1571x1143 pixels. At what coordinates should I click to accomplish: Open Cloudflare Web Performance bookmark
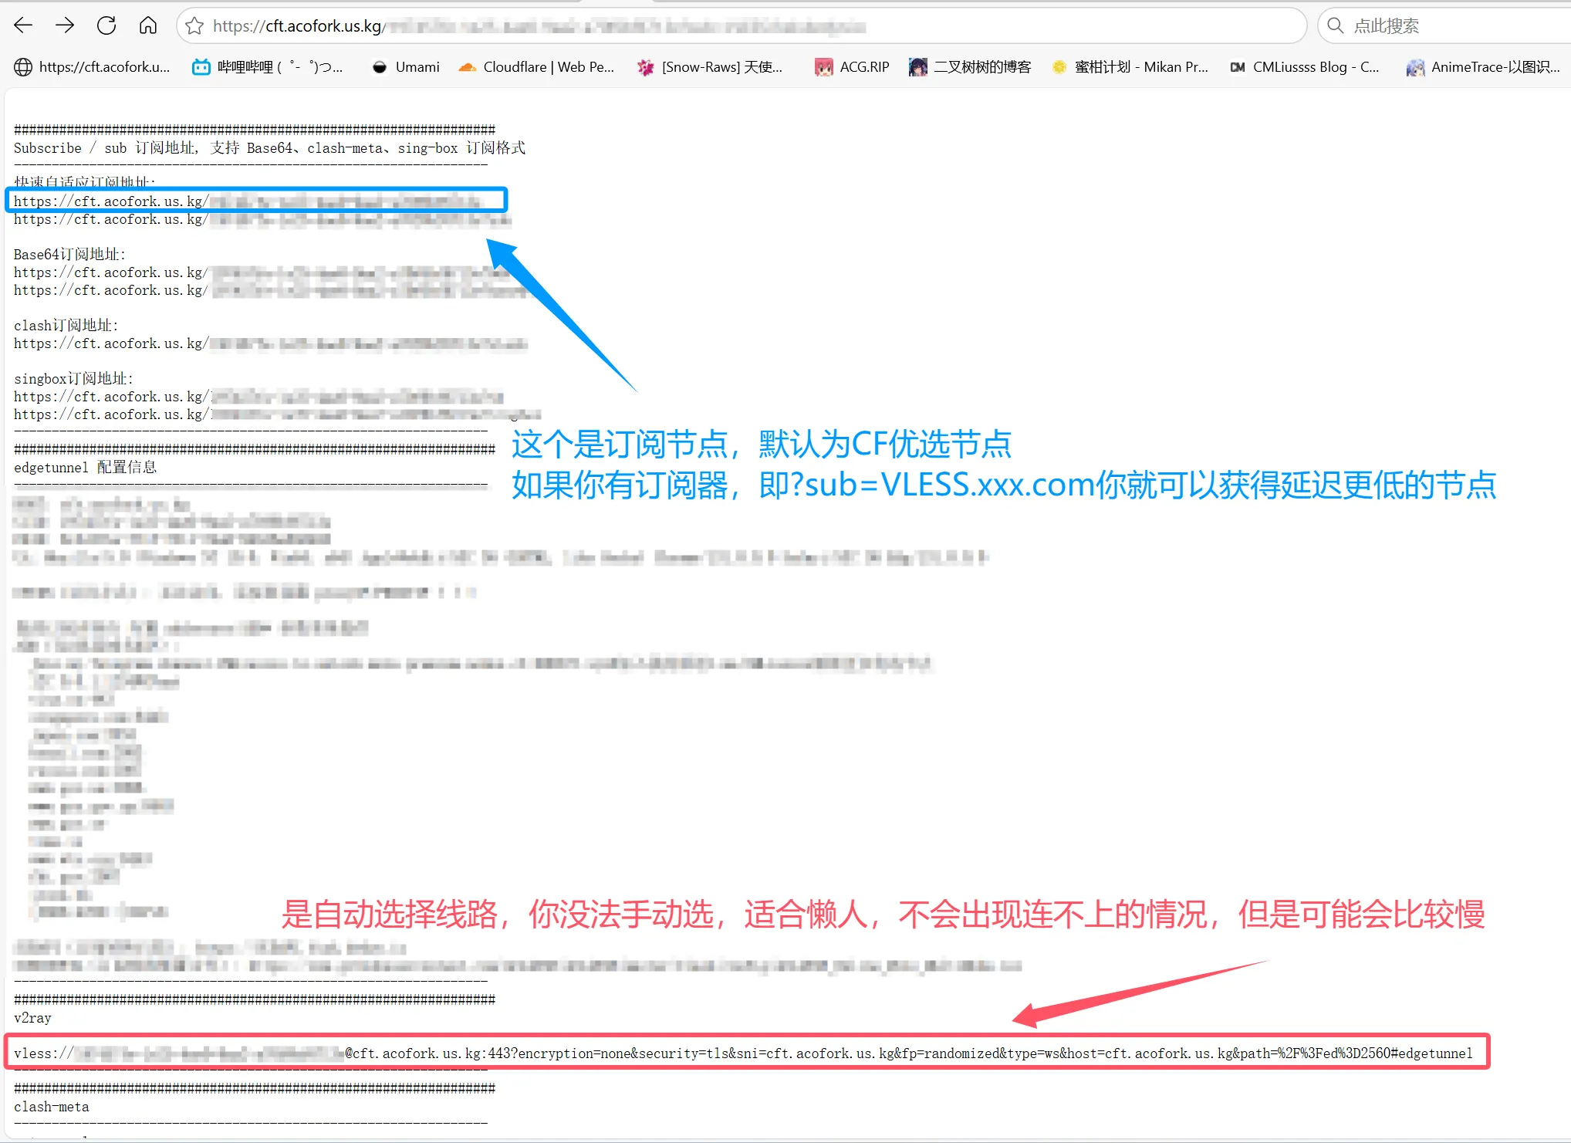[x=537, y=67]
